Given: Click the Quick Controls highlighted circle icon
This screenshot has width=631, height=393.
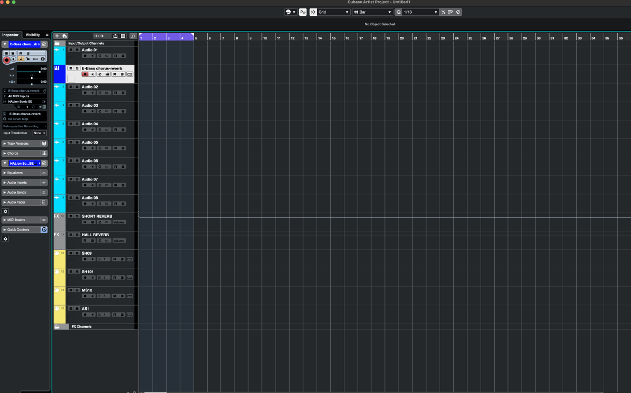Looking at the screenshot, I should pos(44,230).
